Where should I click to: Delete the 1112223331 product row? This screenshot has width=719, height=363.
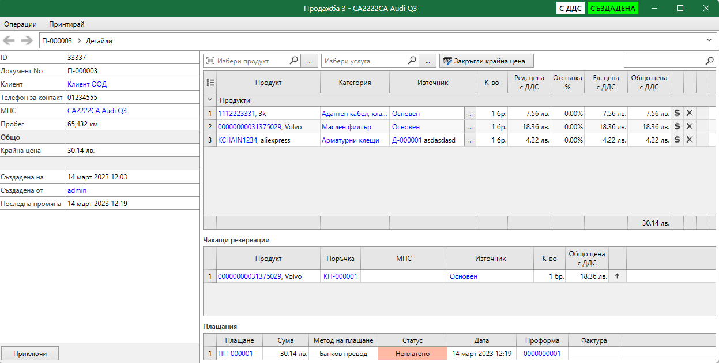pos(690,114)
